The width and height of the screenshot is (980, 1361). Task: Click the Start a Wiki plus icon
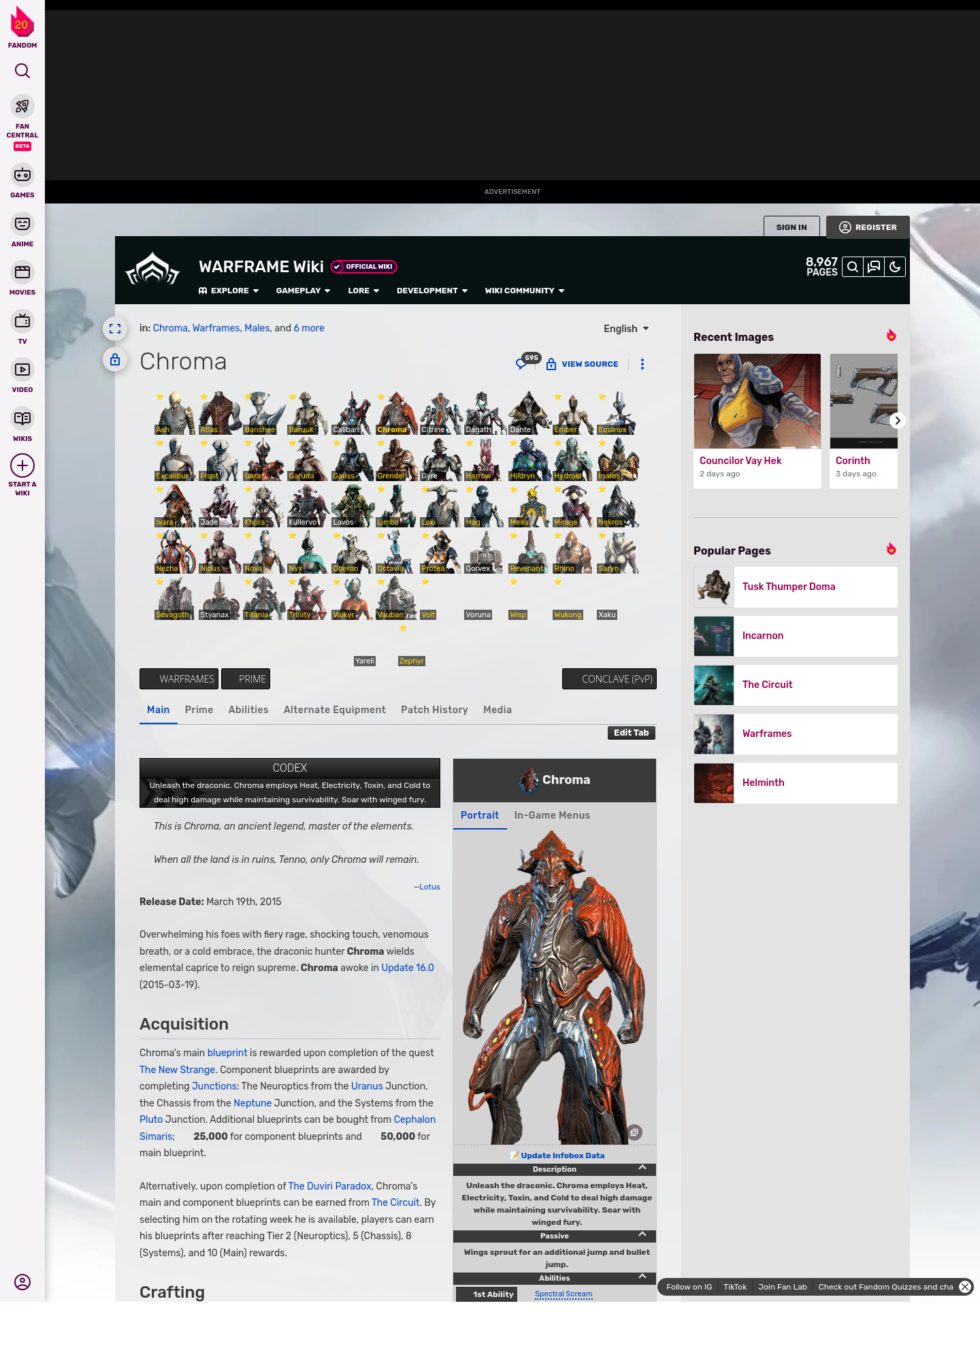tap(22, 465)
